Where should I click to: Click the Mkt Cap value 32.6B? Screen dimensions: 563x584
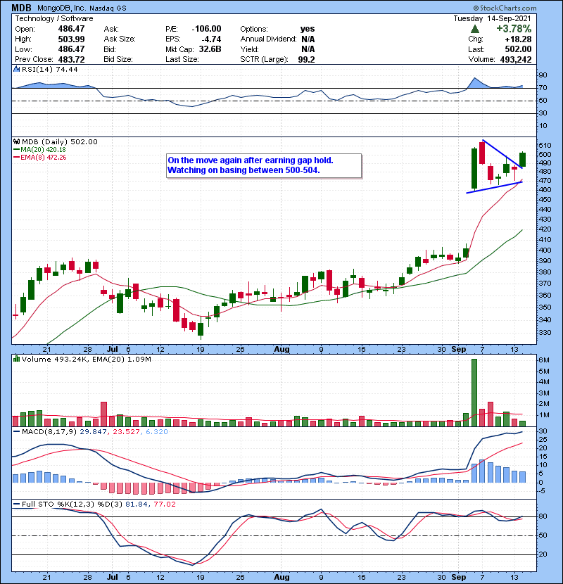(210, 49)
